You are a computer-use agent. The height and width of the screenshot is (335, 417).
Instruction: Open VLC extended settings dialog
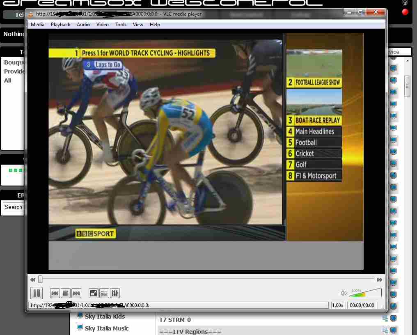point(115,293)
